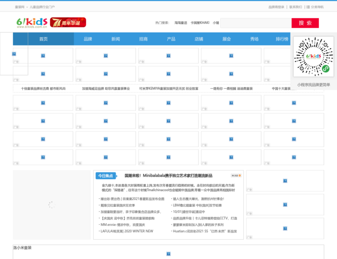This screenshot has width=337, height=259.
Task: Open ad slot directly above 一路有你 caption
Action: [x=231, y=74]
